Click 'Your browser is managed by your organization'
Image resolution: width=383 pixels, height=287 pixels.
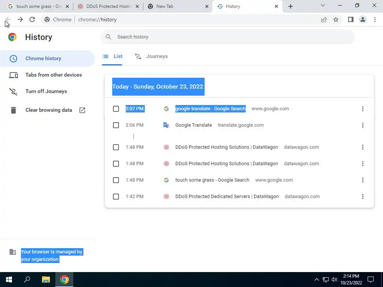[52, 256]
